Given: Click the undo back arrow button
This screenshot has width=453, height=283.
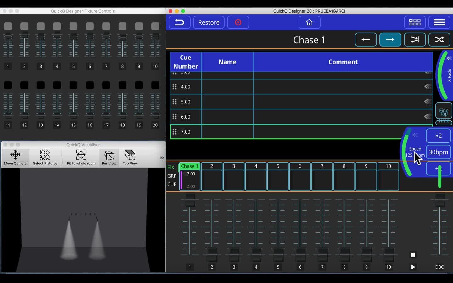Looking at the screenshot, I should click(179, 22).
